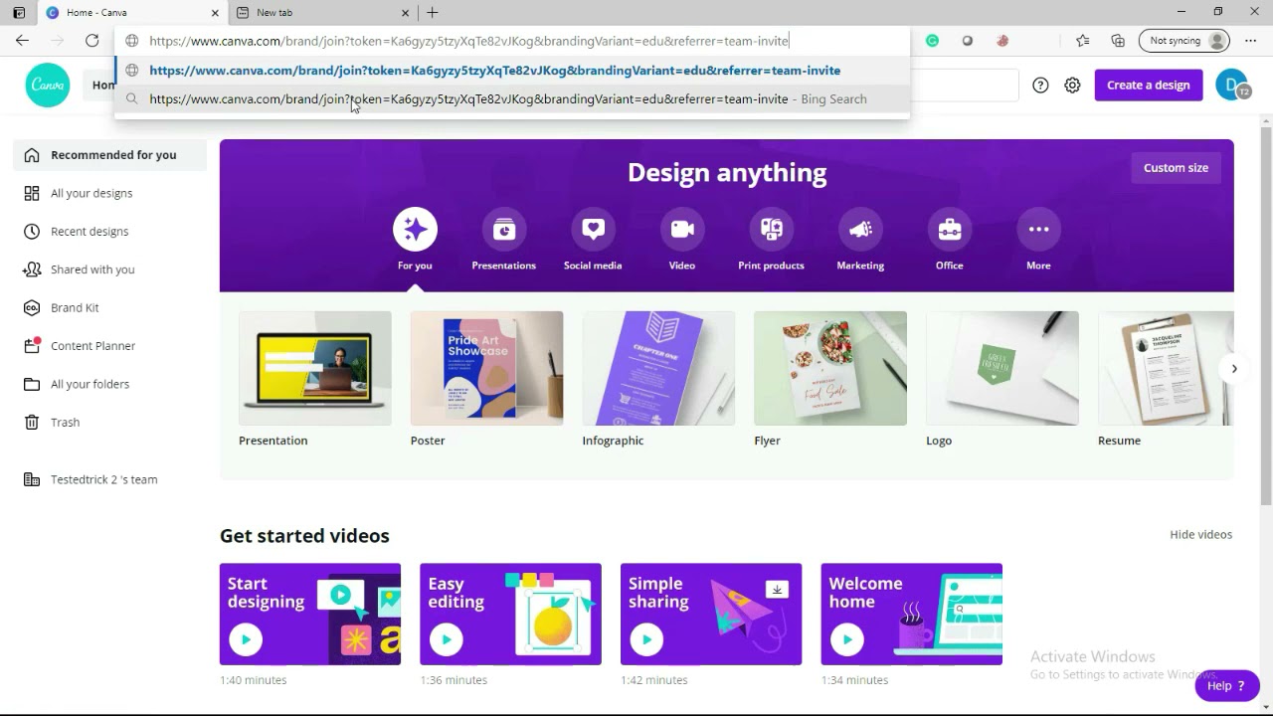Image resolution: width=1273 pixels, height=716 pixels.
Task: Click the Grammarly extension icon
Action: click(x=932, y=41)
